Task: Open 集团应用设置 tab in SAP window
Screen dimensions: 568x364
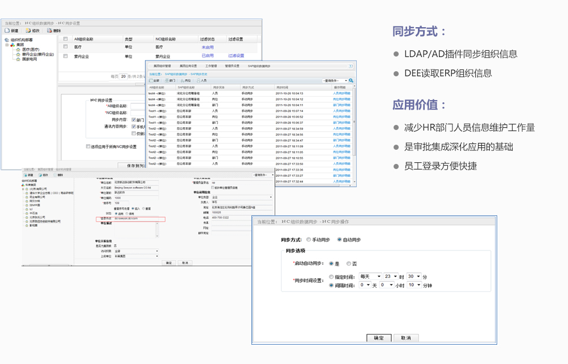Action: (x=188, y=66)
